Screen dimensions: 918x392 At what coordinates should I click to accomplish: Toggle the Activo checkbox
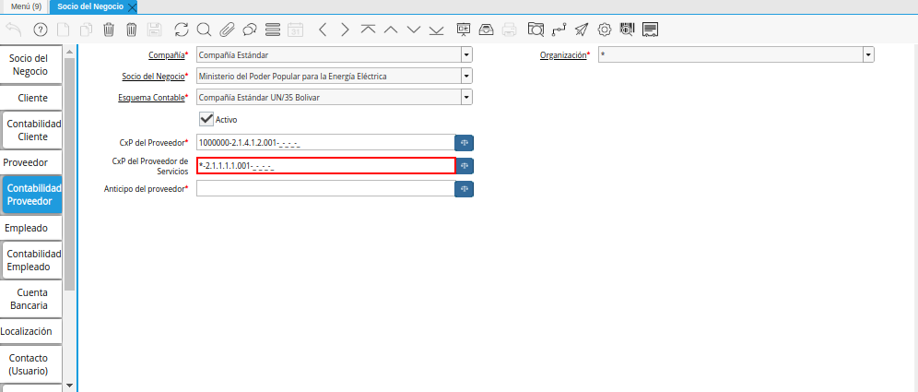point(206,119)
